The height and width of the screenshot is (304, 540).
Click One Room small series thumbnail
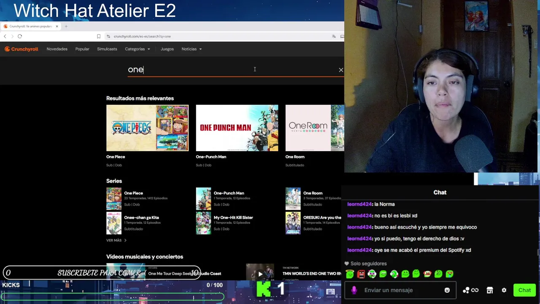(x=293, y=198)
